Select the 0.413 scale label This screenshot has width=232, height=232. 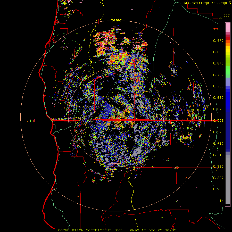(x=218, y=155)
